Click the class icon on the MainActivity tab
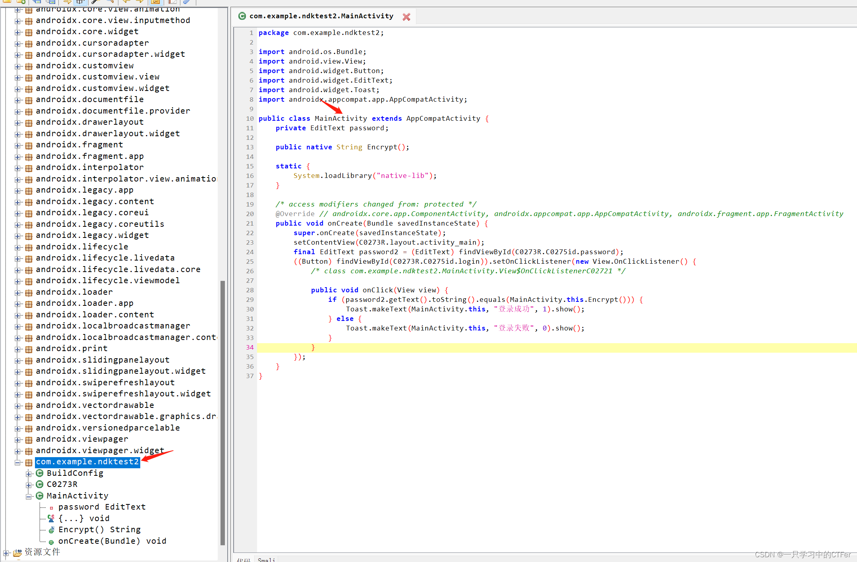 [242, 16]
